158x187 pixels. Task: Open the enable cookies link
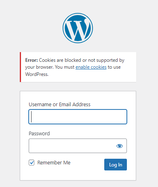[91, 67]
